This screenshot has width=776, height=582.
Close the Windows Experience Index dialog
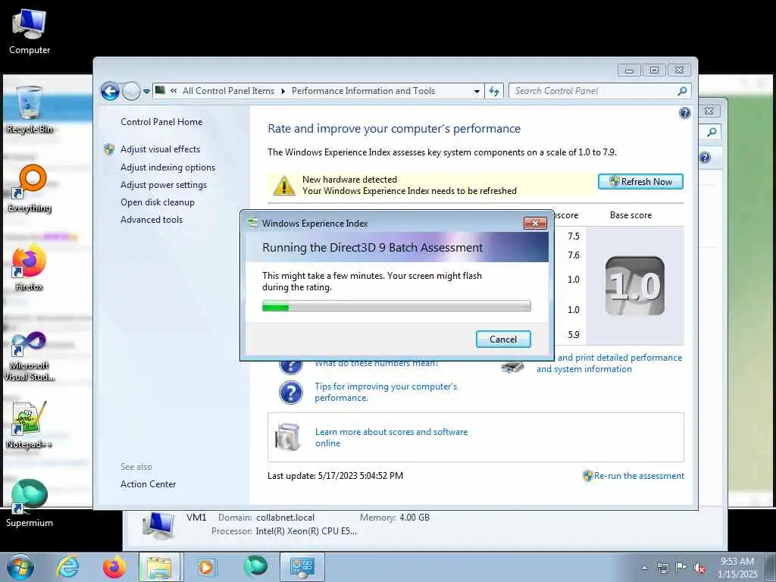(x=535, y=224)
